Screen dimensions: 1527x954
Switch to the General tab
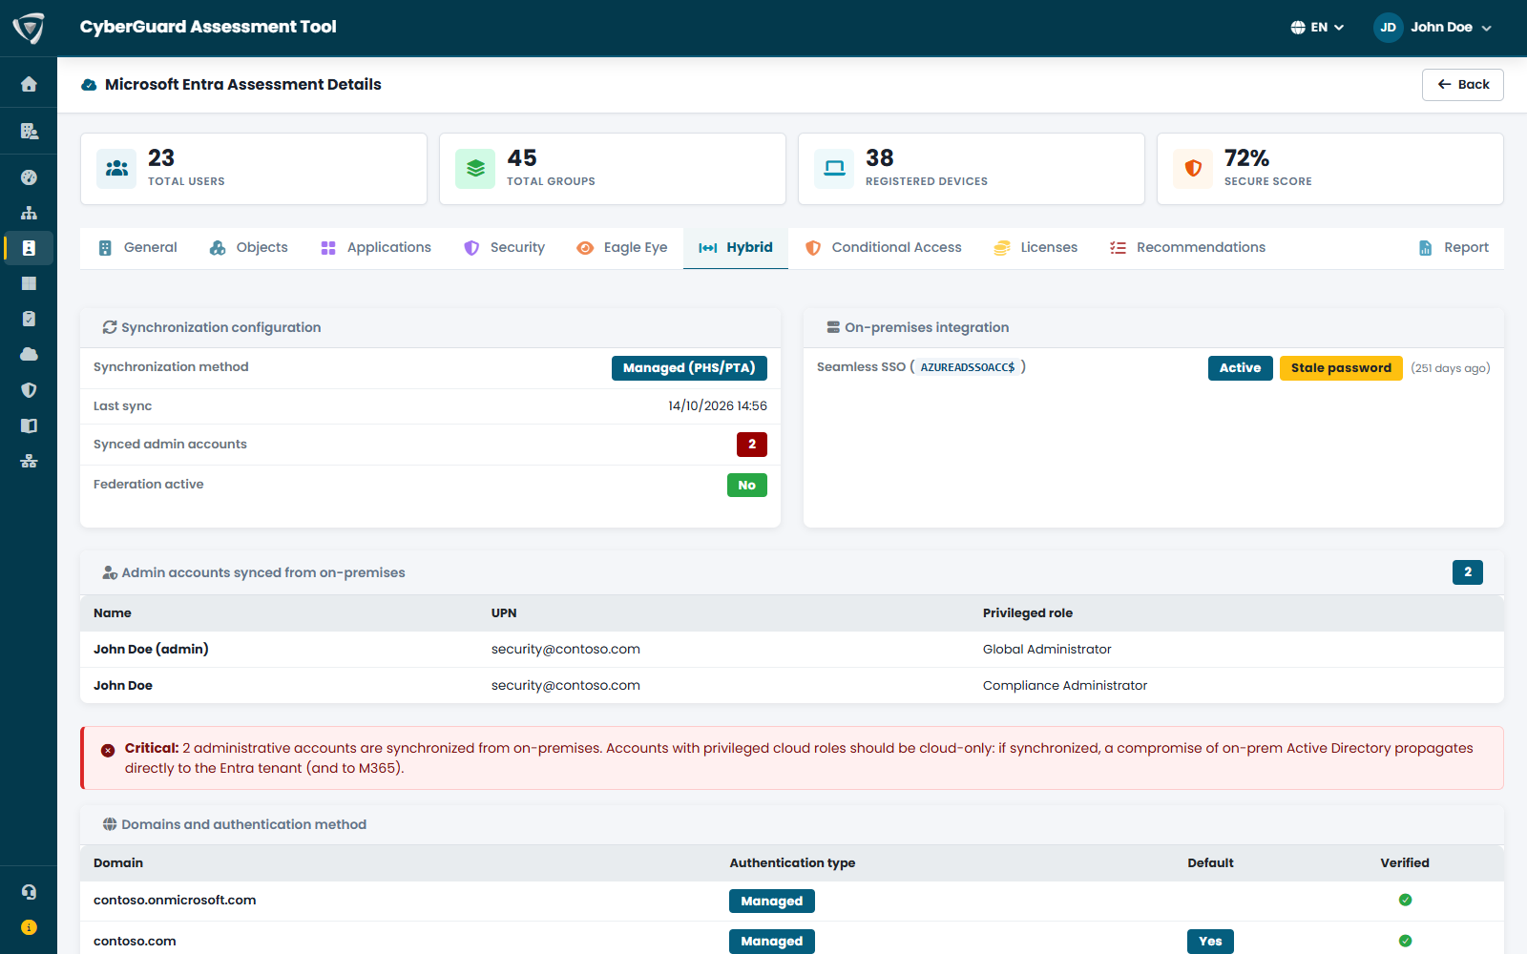pyautogui.click(x=138, y=248)
